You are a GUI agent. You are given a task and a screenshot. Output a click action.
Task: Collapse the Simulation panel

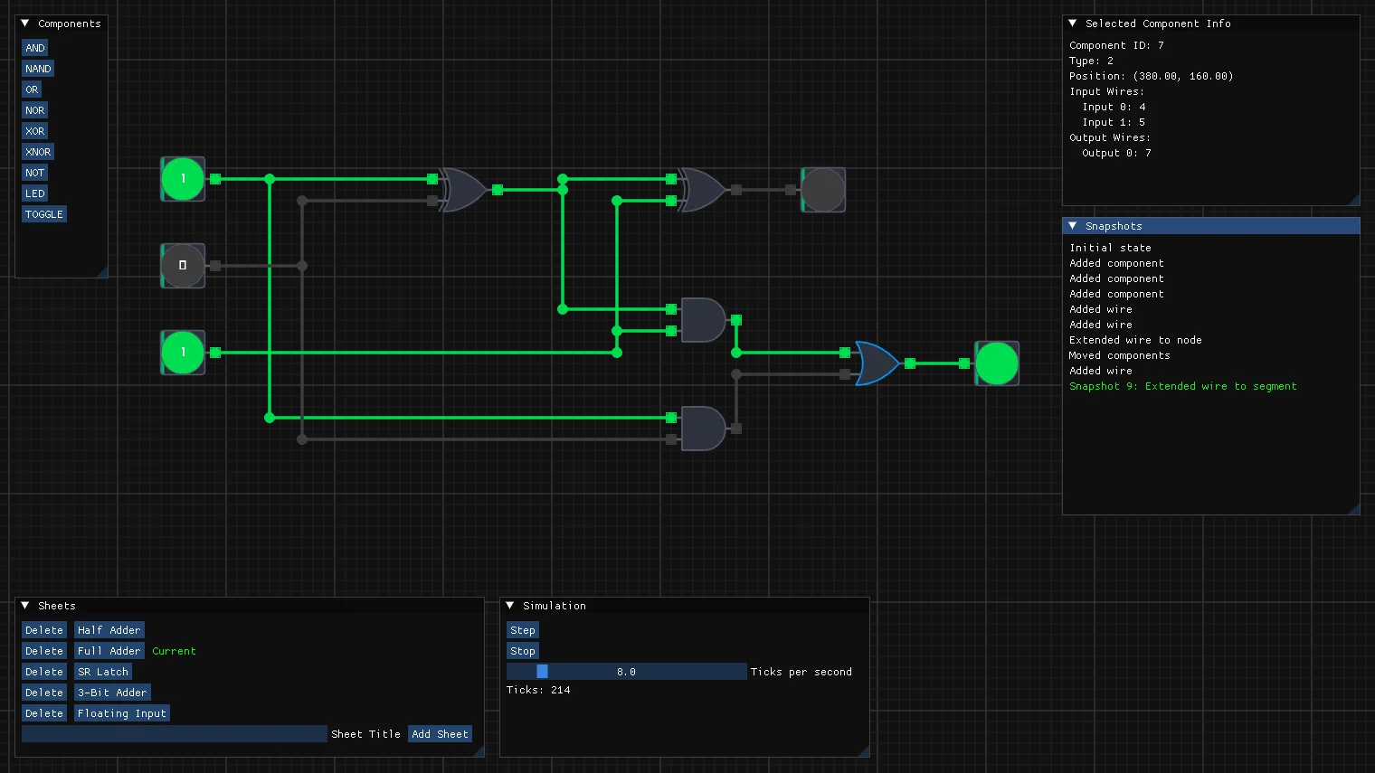(510, 606)
